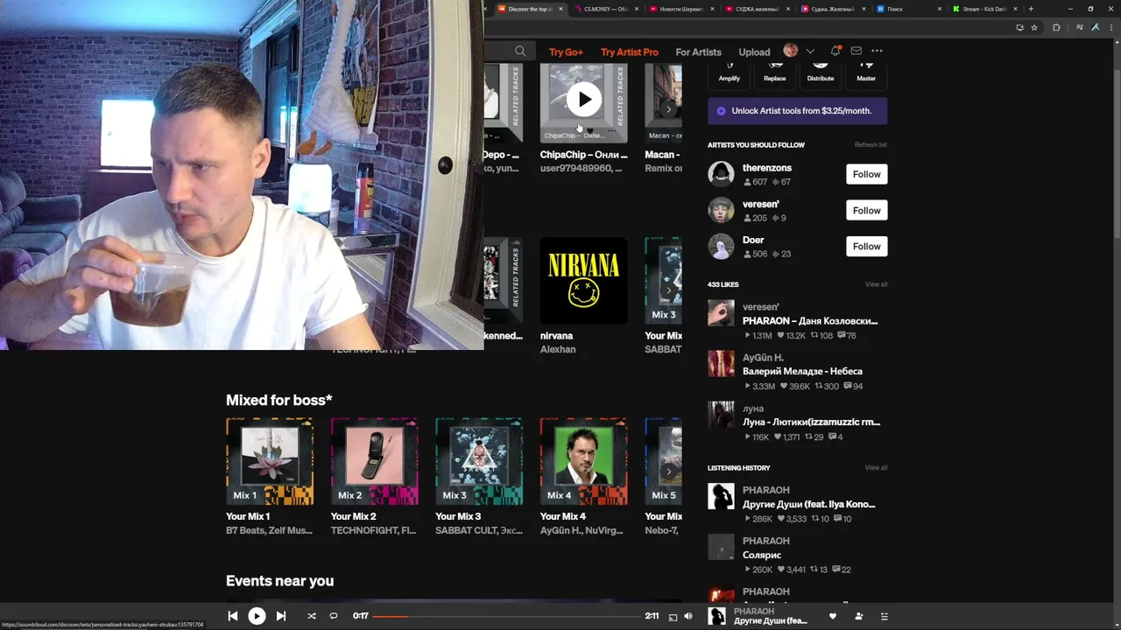Open the PHARAOH – Даня Козловски track
1121x630 pixels.
(810, 321)
